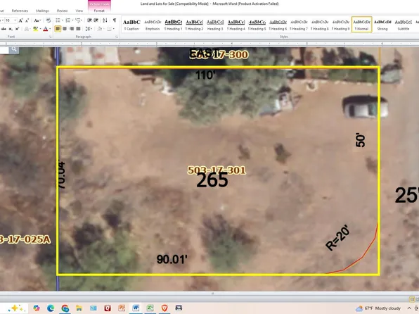
Task: Apply the Strong style
Action: (x=382, y=25)
